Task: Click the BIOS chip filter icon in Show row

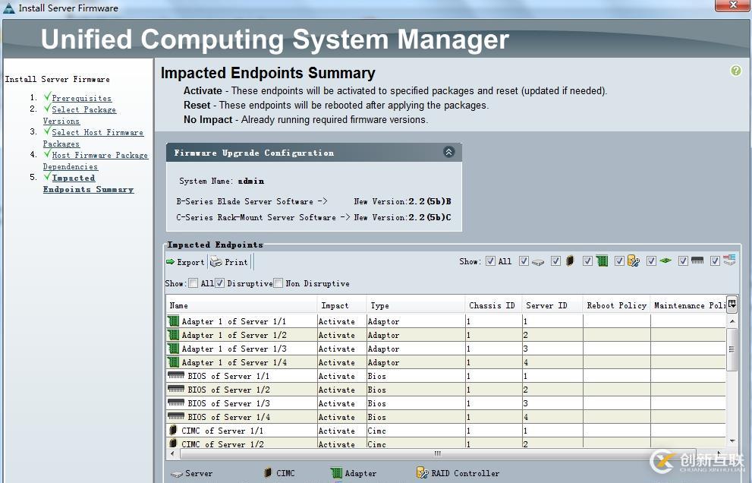Action: coord(698,260)
